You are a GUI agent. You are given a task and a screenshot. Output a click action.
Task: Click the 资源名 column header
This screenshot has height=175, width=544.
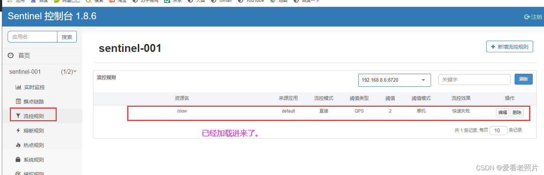point(182,98)
